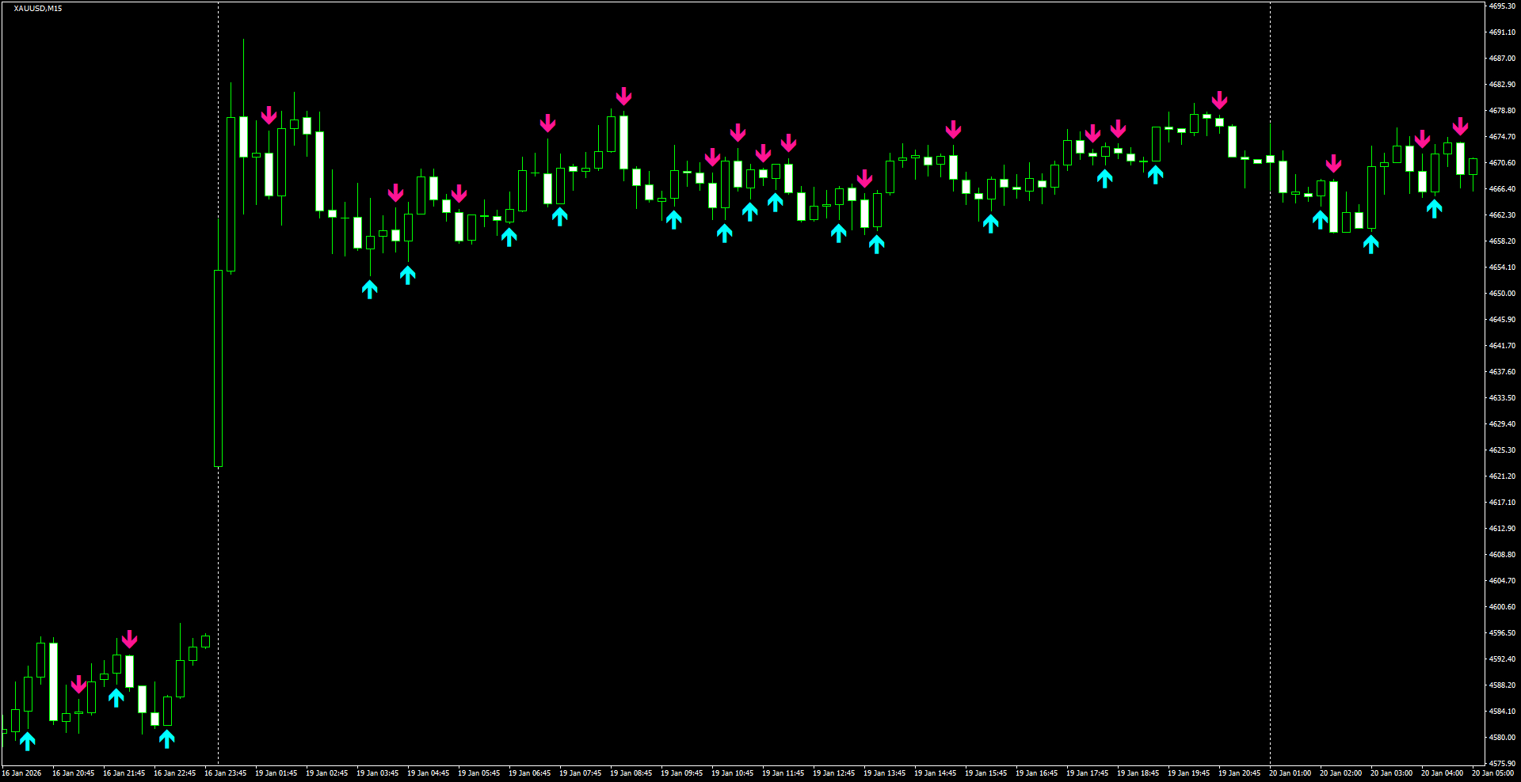Select the last pink sell arrow near 20 Jan 05:00
Viewport: 1521px width, 782px height.
point(1460,127)
